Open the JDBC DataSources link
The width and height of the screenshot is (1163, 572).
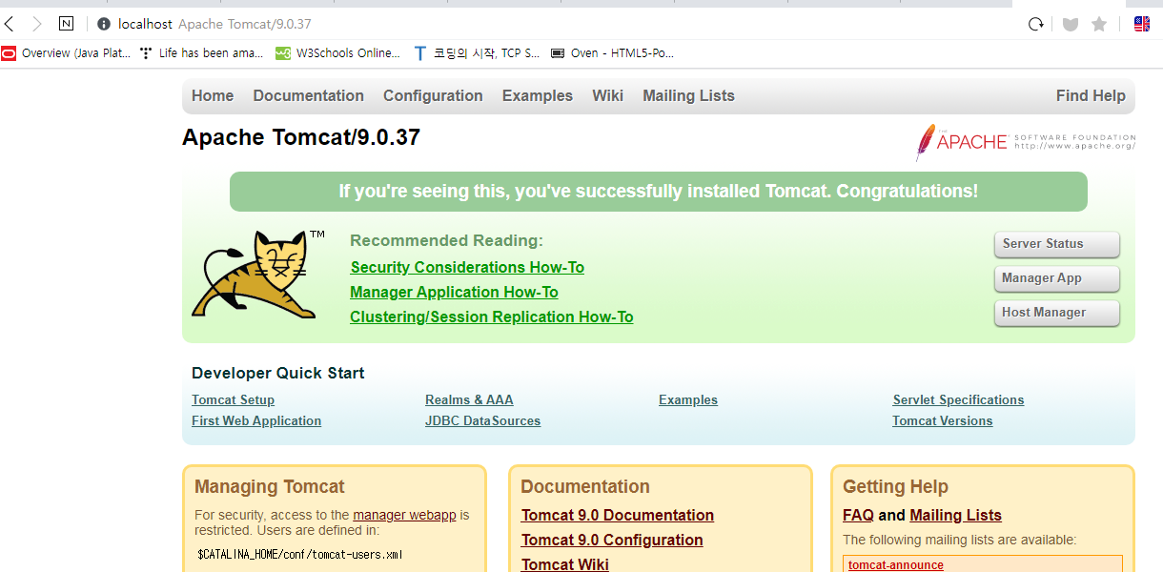482,420
